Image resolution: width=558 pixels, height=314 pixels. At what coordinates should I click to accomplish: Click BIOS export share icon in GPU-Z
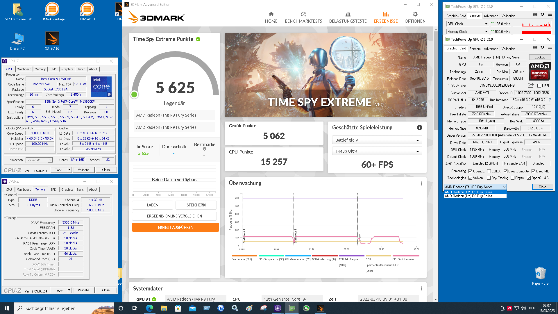pos(531,85)
